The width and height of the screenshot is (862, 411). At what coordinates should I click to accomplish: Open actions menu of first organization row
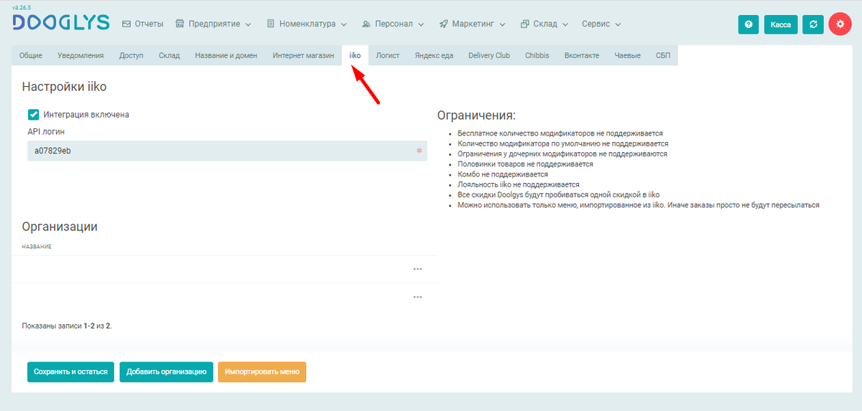(417, 269)
